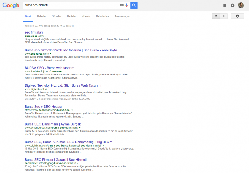Open Google notifications bell

point(232,5)
